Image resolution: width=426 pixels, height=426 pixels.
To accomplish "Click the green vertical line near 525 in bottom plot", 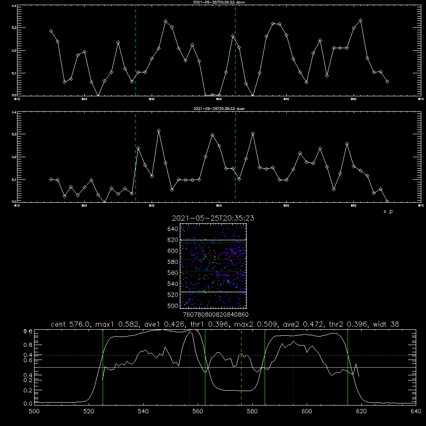I will [x=103, y=367].
